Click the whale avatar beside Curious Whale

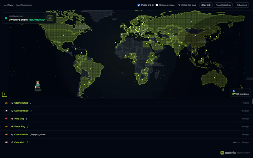pyautogui.click(x=12, y=111)
